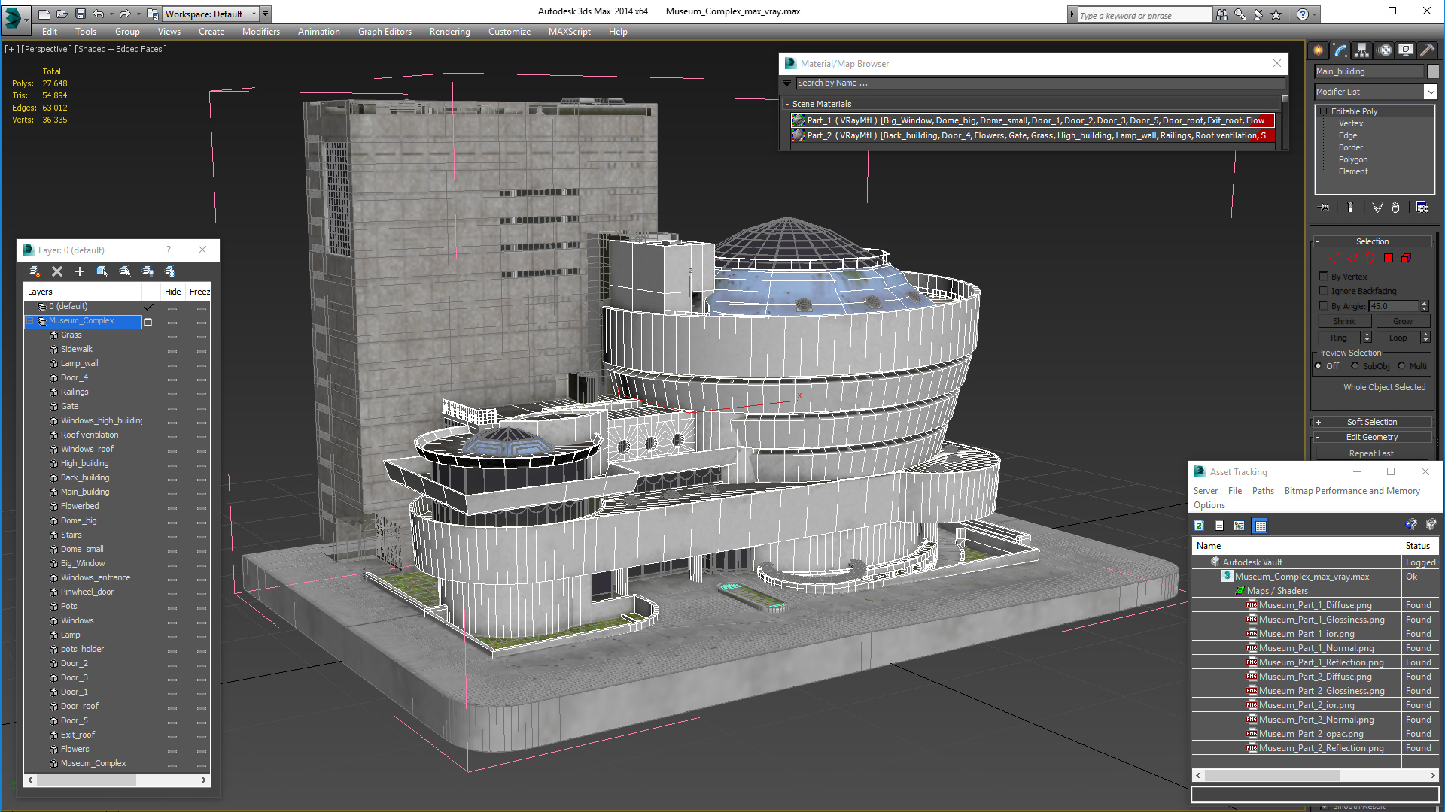1445x812 pixels.
Task: Click the Pin Stack icon
Action: [x=1325, y=208]
